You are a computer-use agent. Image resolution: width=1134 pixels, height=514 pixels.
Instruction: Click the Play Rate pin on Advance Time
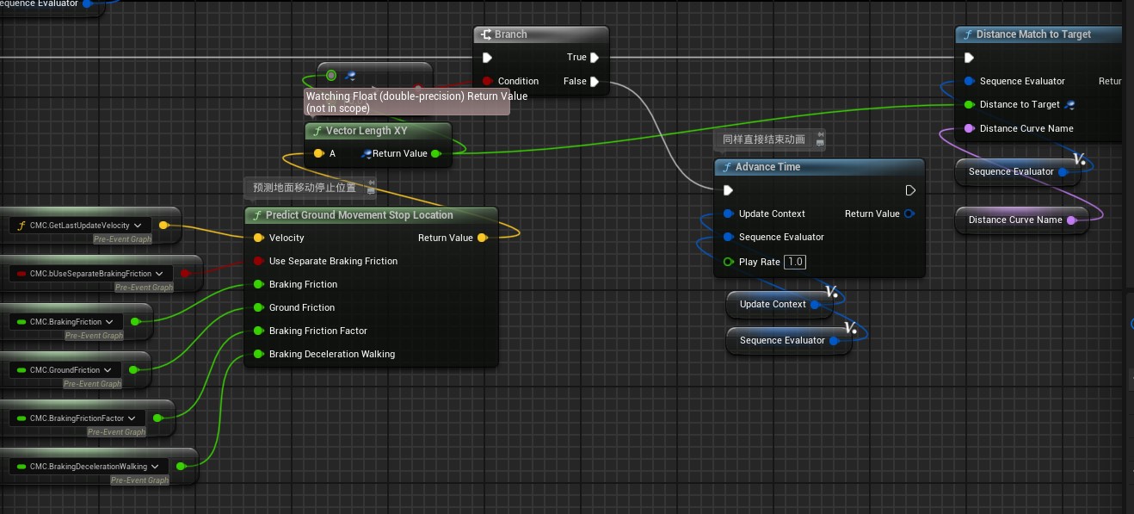(729, 262)
